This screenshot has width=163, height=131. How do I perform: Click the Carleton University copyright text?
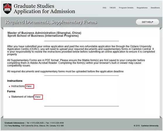point(146,126)
